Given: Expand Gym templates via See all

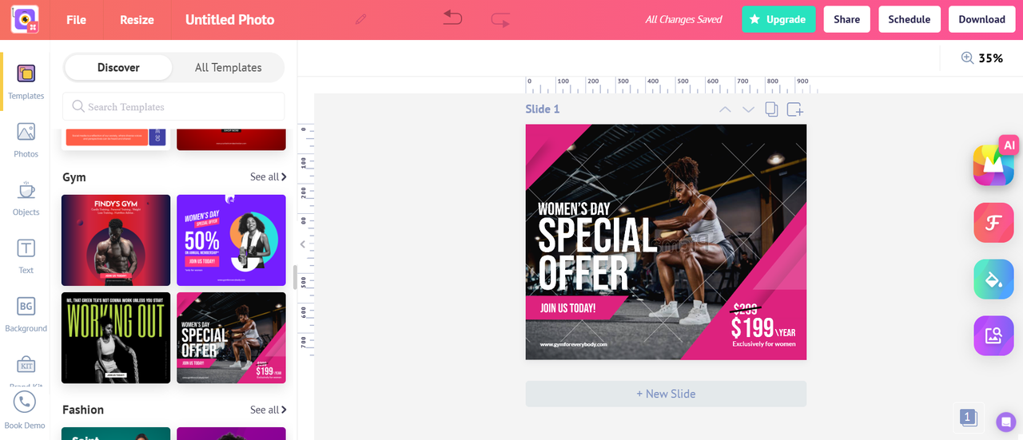Looking at the screenshot, I should click(x=268, y=176).
